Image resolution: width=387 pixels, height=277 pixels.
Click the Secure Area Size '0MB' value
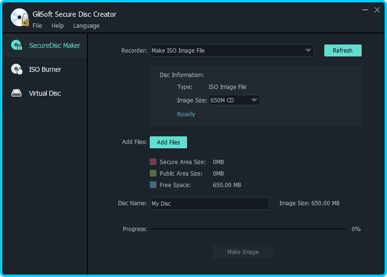point(218,162)
